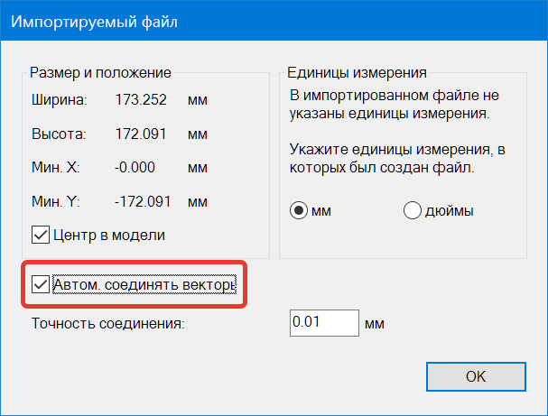Toggle the "Центр в модели" checkbox
Screen dimensions: 548x416
[x=41, y=235]
